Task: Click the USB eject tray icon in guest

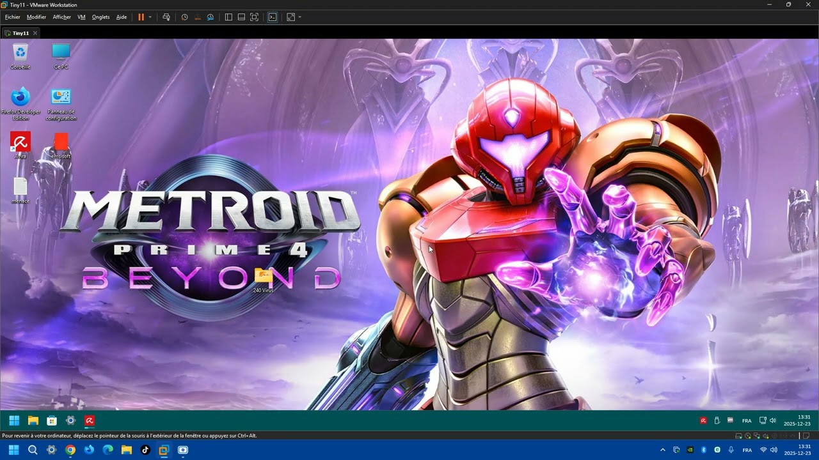Action: pos(717,420)
